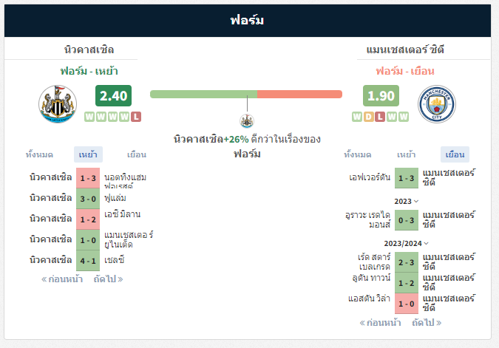Click ก่อนหน้า link under Manchester City matches

click(380, 323)
